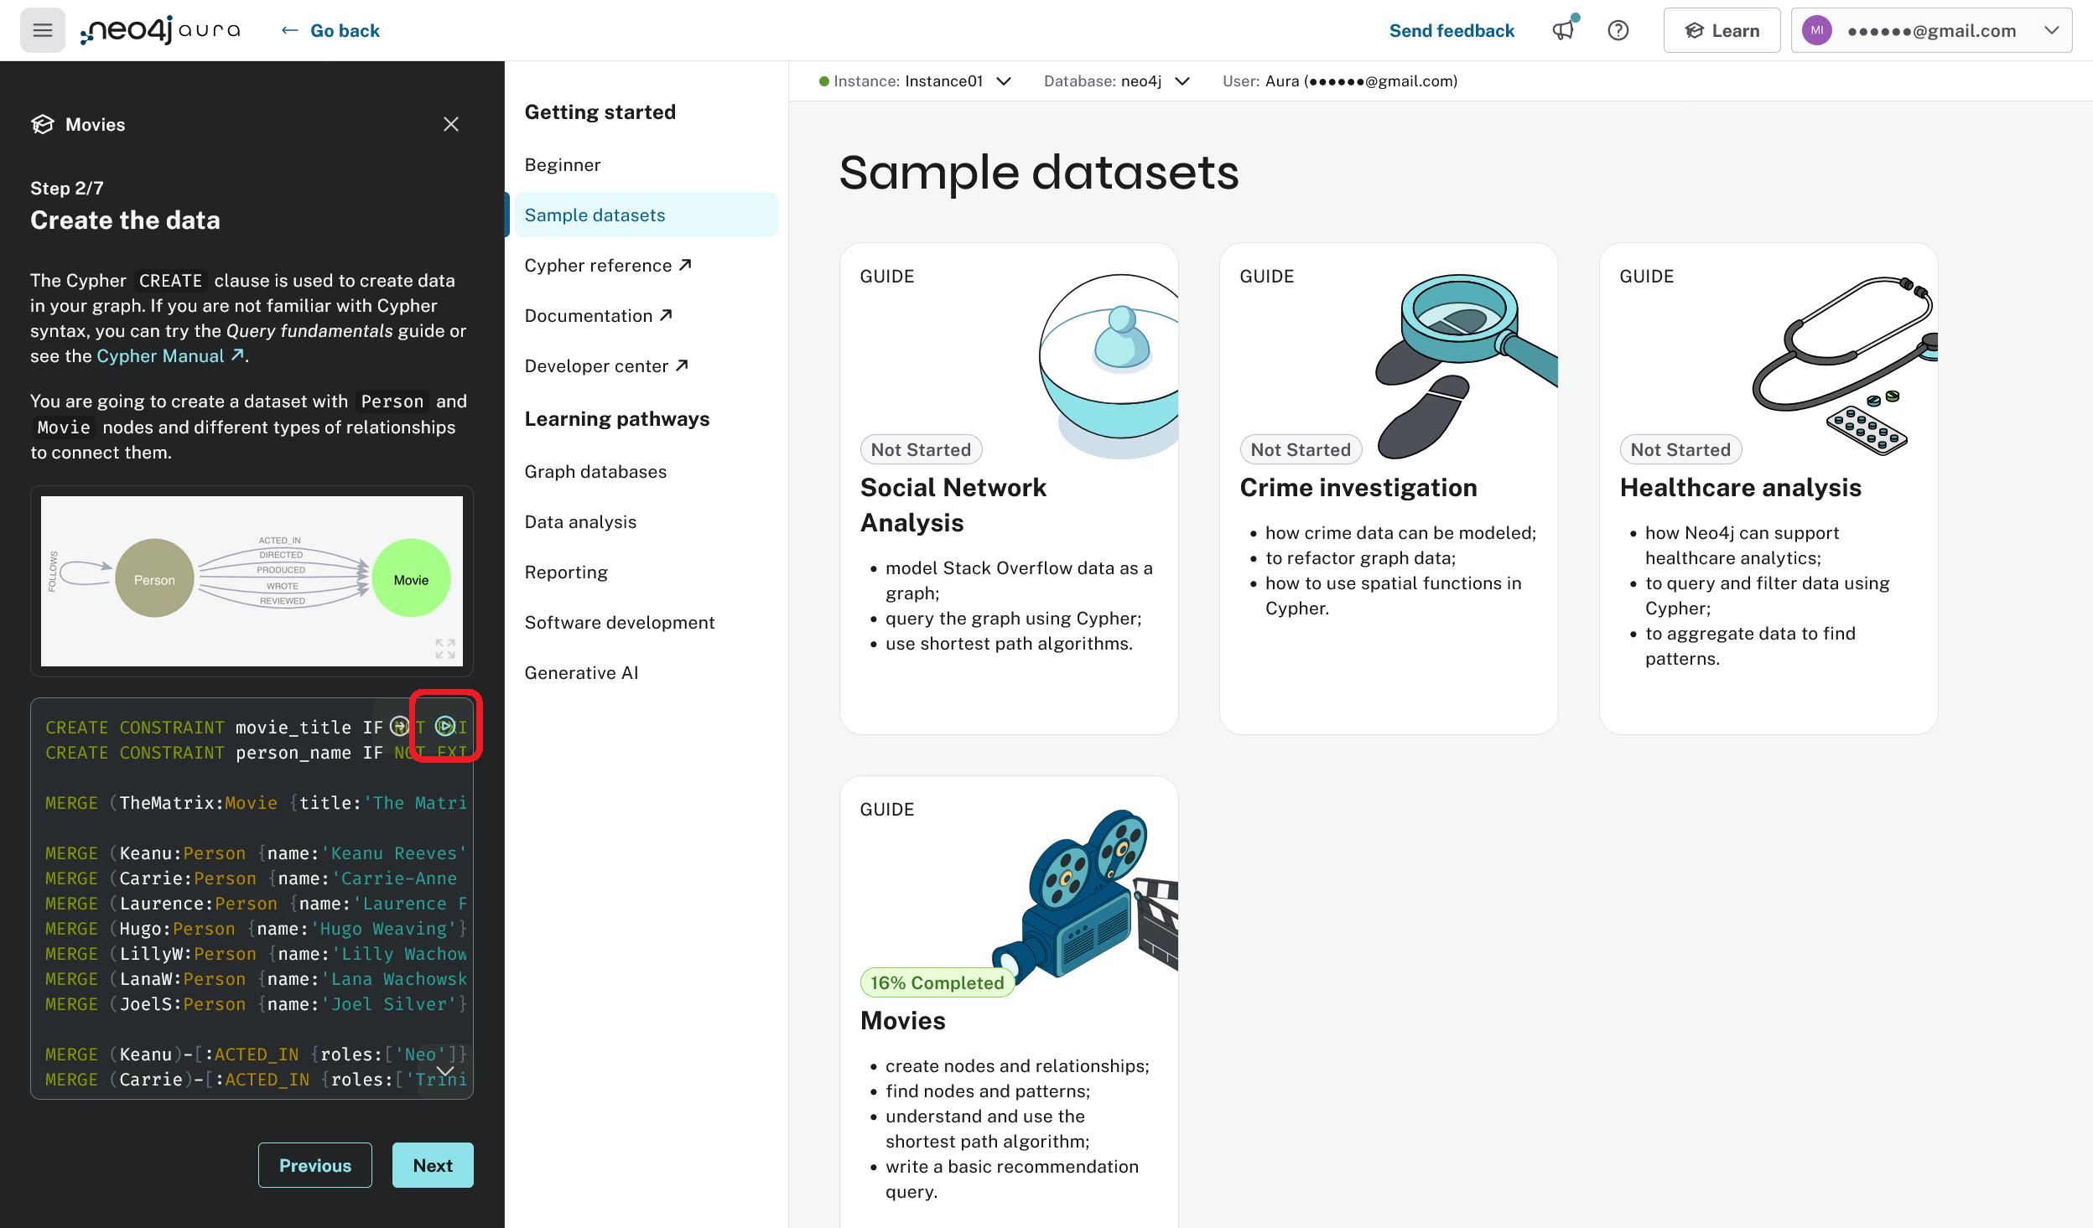Click the Movies guide graduation cap icon
Viewport: 2093px width, 1228px height.
pyautogui.click(x=43, y=124)
